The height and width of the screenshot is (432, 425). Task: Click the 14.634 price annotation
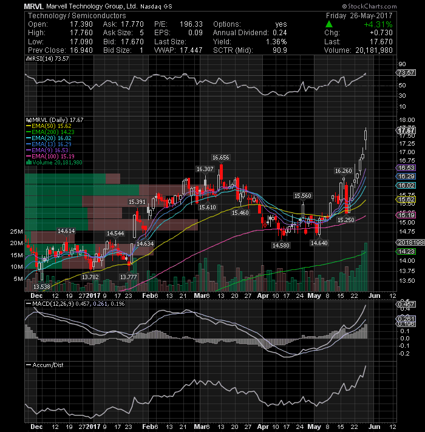click(x=145, y=243)
